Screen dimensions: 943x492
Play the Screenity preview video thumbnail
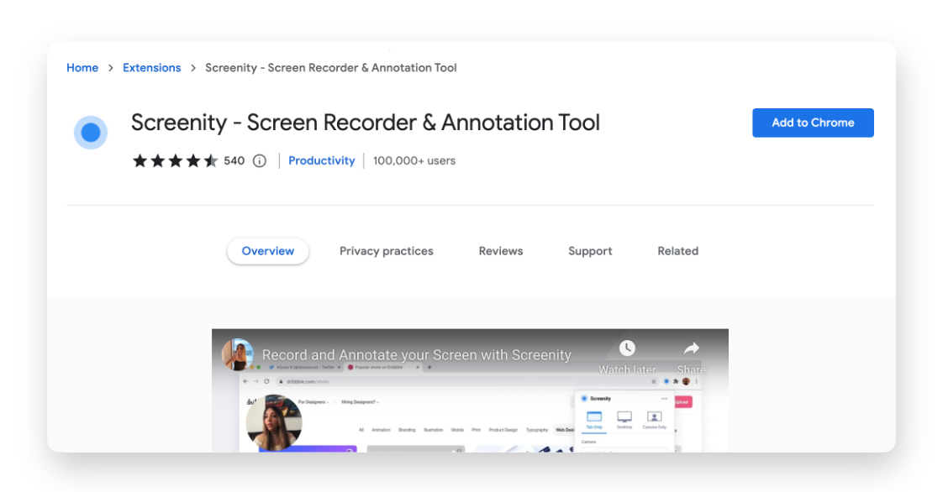click(471, 390)
